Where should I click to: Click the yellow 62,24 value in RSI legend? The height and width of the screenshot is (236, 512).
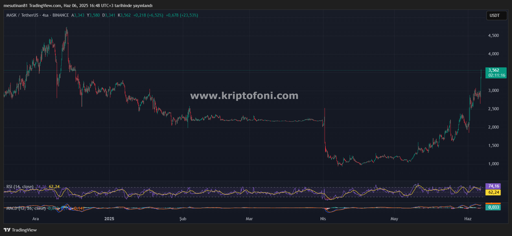pyautogui.click(x=54, y=187)
